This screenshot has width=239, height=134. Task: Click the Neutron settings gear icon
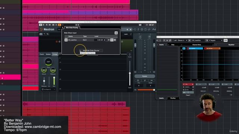pos(142,29)
